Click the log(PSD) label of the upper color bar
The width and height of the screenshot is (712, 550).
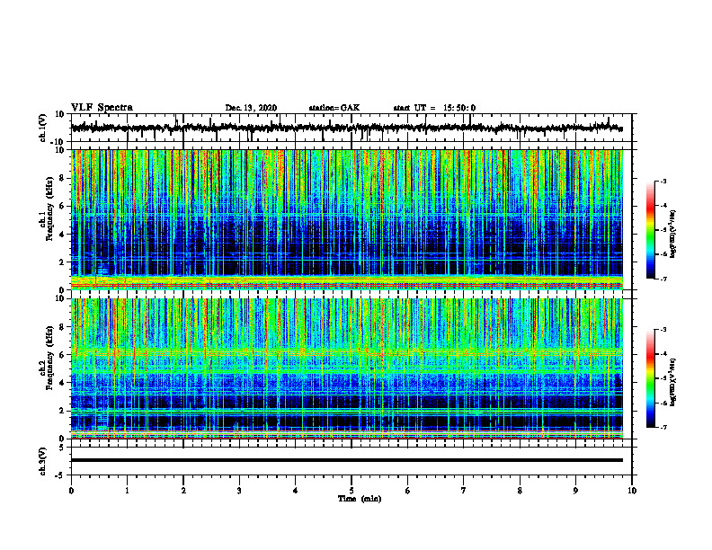pyautogui.click(x=673, y=235)
